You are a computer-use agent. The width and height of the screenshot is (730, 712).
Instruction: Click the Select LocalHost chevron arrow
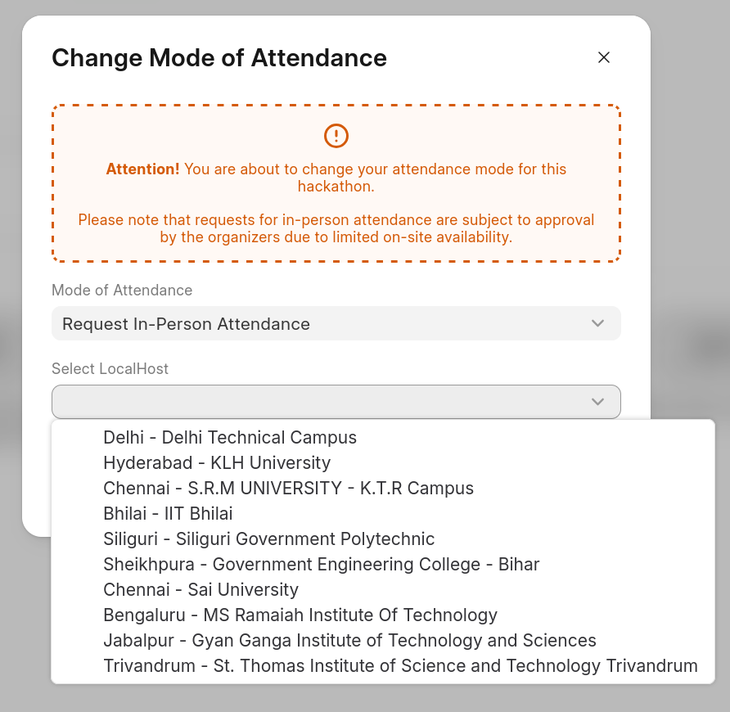[x=597, y=402]
